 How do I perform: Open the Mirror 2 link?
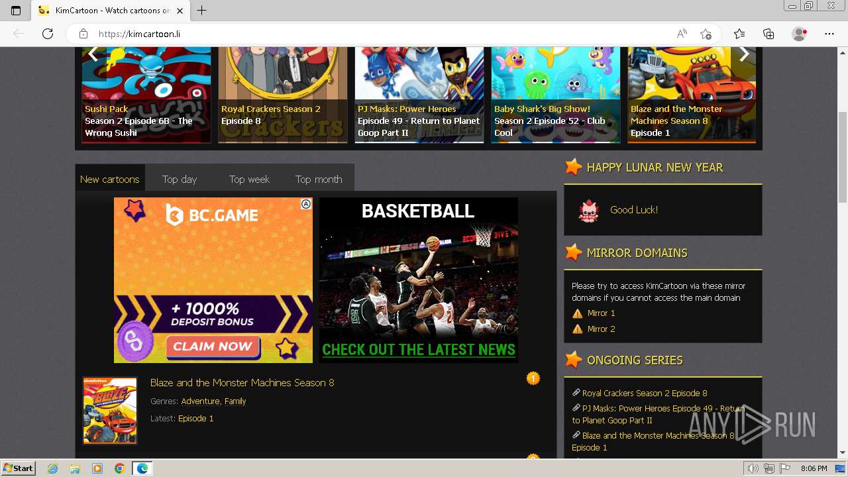(601, 329)
